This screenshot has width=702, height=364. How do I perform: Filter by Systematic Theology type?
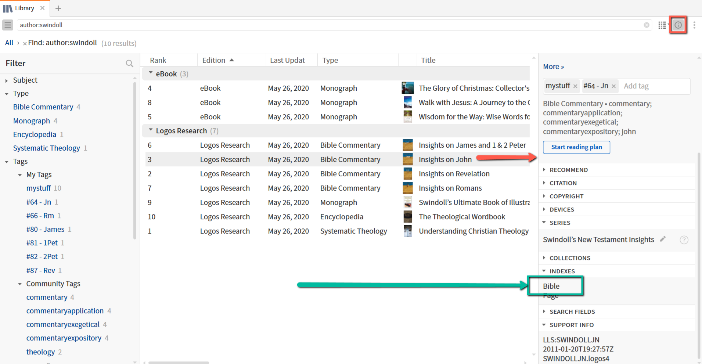point(47,148)
